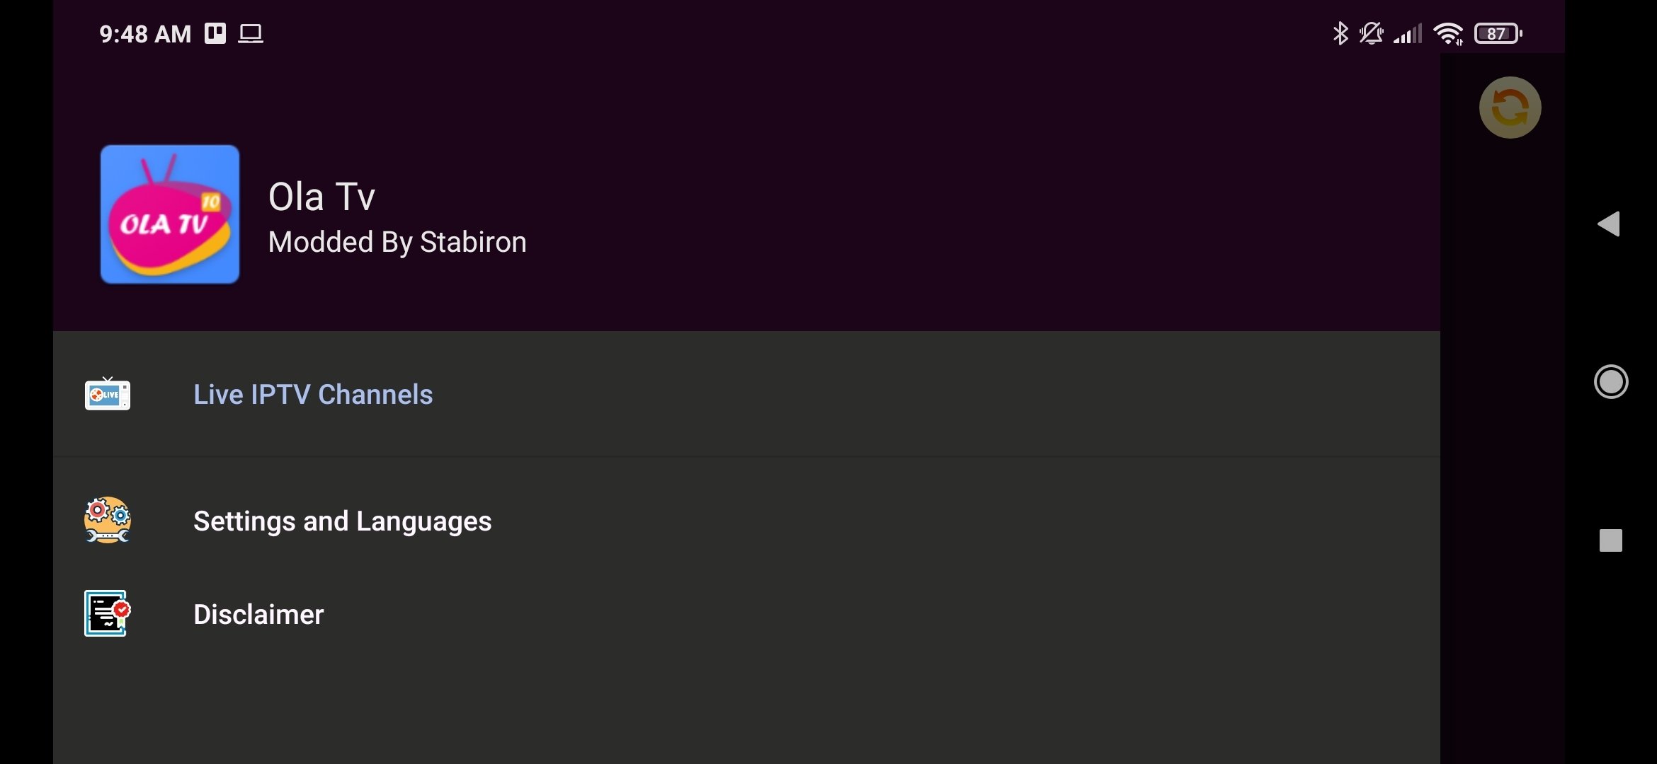1657x764 pixels.
Task: Tap the laptop notification icon in status bar
Action: pyautogui.click(x=251, y=33)
